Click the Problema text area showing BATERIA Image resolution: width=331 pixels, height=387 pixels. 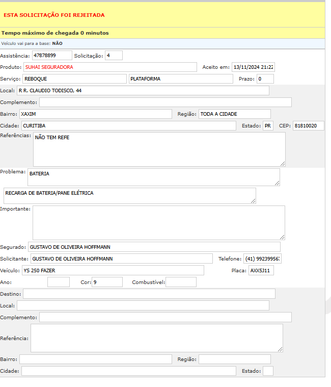153,177
